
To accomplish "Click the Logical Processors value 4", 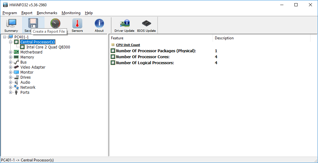I will [x=216, y=63].
